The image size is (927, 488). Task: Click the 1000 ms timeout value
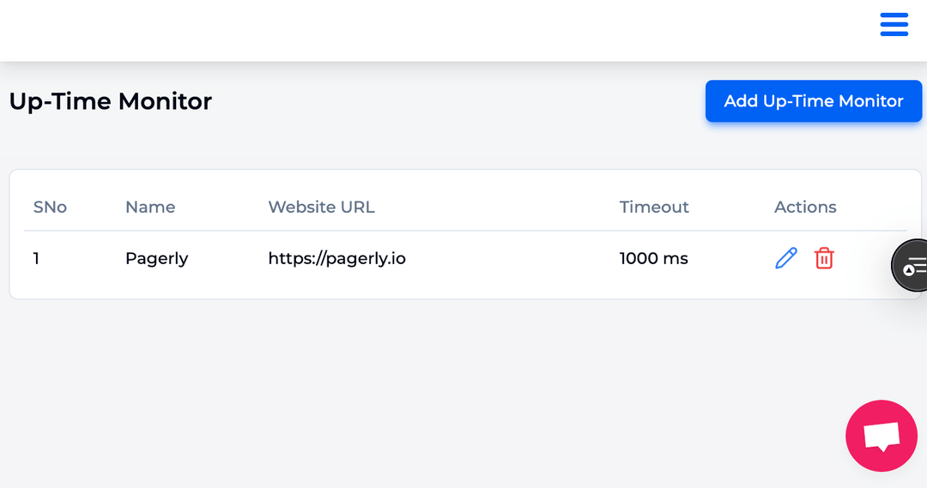coord(654,258)
